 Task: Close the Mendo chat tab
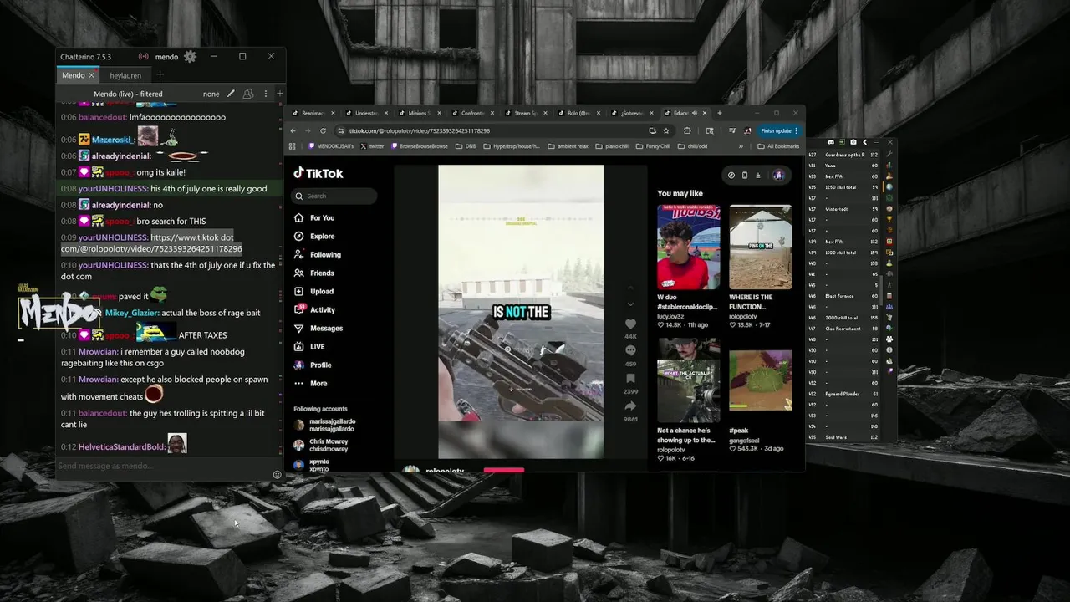[x=92, y=75]
